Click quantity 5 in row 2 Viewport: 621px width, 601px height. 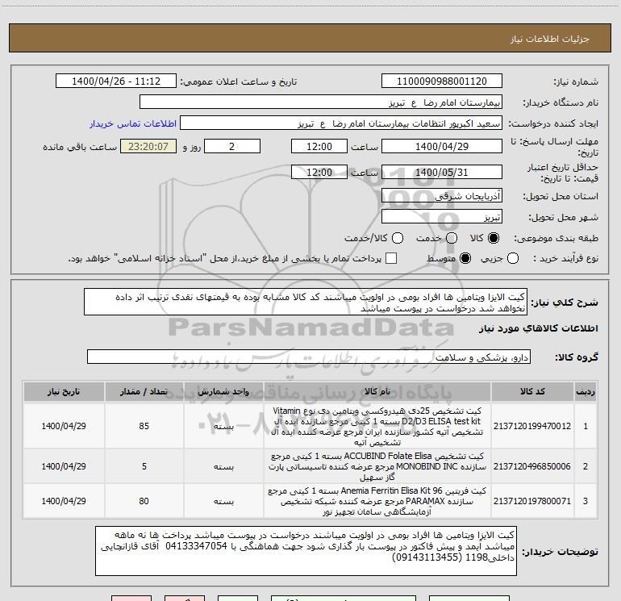tap(144, 466)
